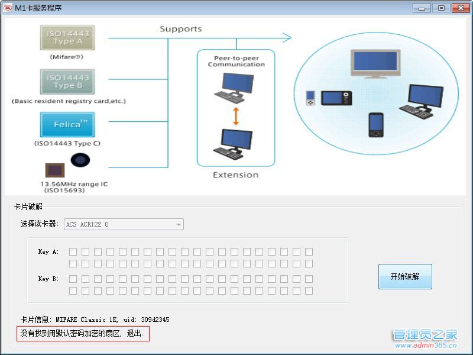
Task: Click the Key B: label
Action: (48, 279)
